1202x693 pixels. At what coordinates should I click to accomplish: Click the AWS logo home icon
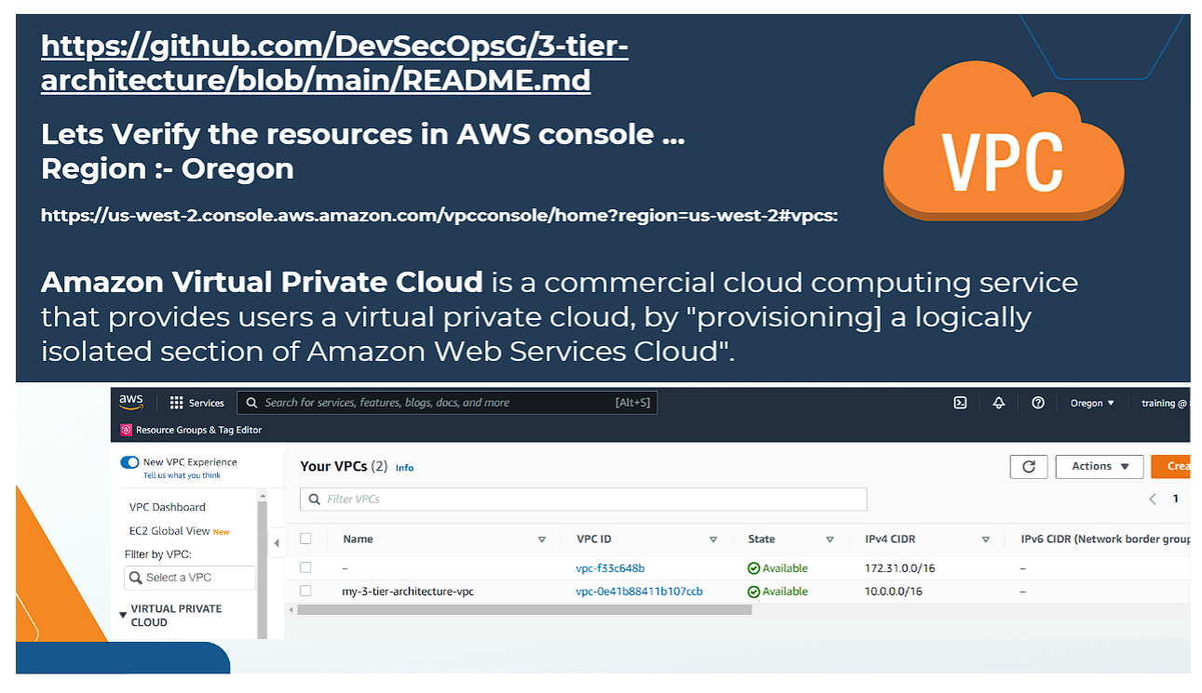(x=131, y=402)
